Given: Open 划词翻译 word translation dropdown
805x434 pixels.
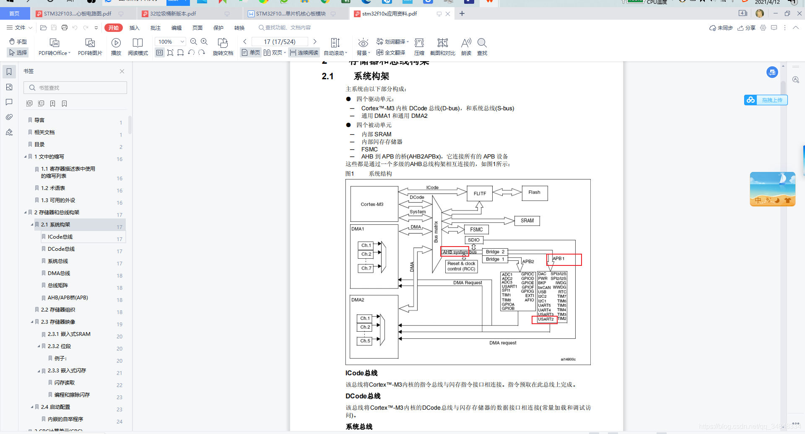Looking at the screenshot, I should pos(392,42).
